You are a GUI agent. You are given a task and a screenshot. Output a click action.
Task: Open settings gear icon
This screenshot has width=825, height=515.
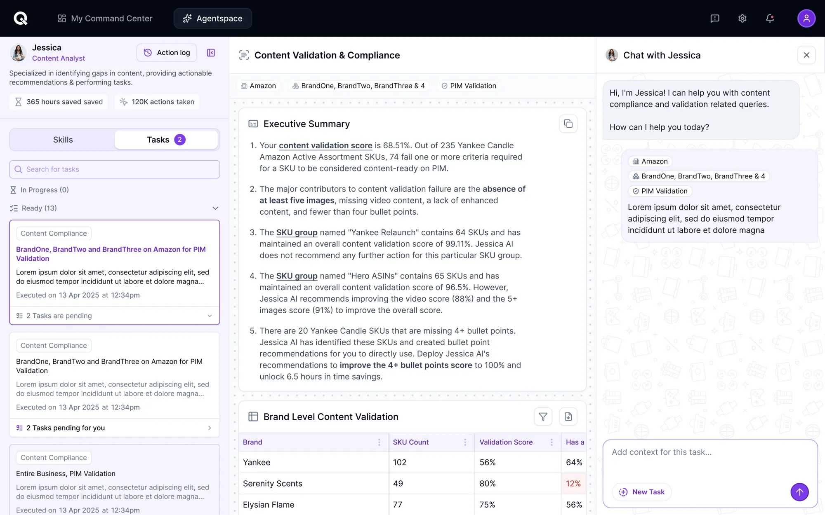(x=742, y=18)
